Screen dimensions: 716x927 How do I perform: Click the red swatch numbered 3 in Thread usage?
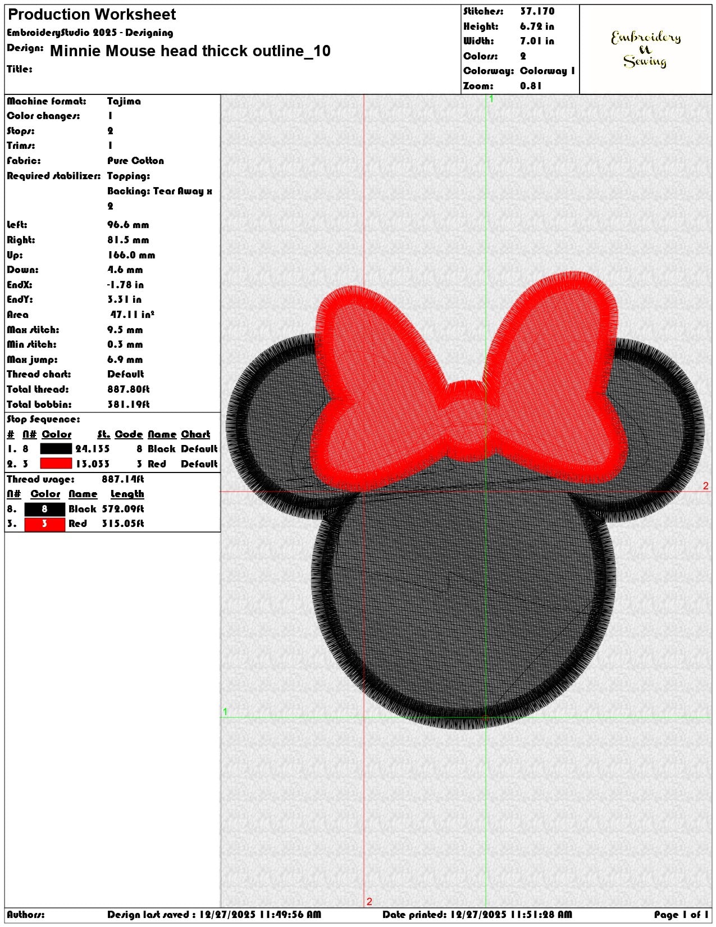(45, 524)
